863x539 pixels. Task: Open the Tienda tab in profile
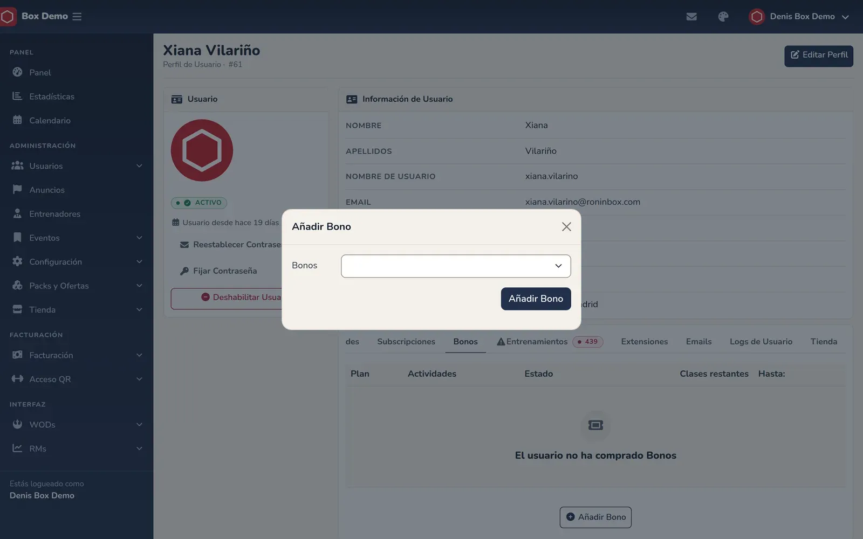tap(824, 342)
